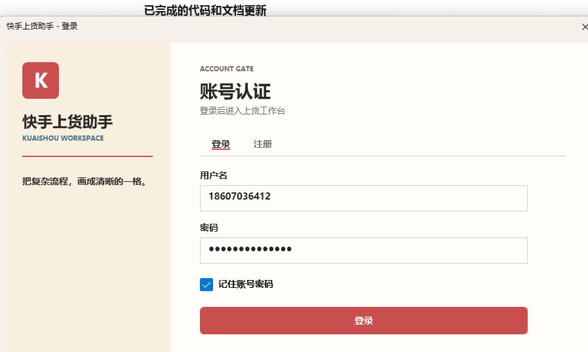
Task: Click the 账号认证 heading text
Action: coord(235,92)
